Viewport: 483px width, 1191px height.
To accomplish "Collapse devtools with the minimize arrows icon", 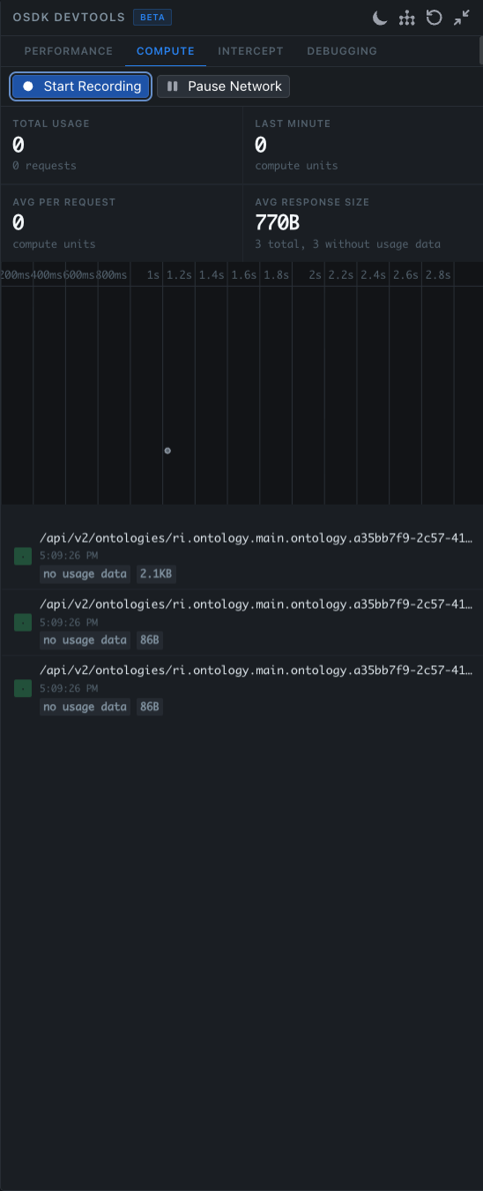I will (x=462, y=18).
